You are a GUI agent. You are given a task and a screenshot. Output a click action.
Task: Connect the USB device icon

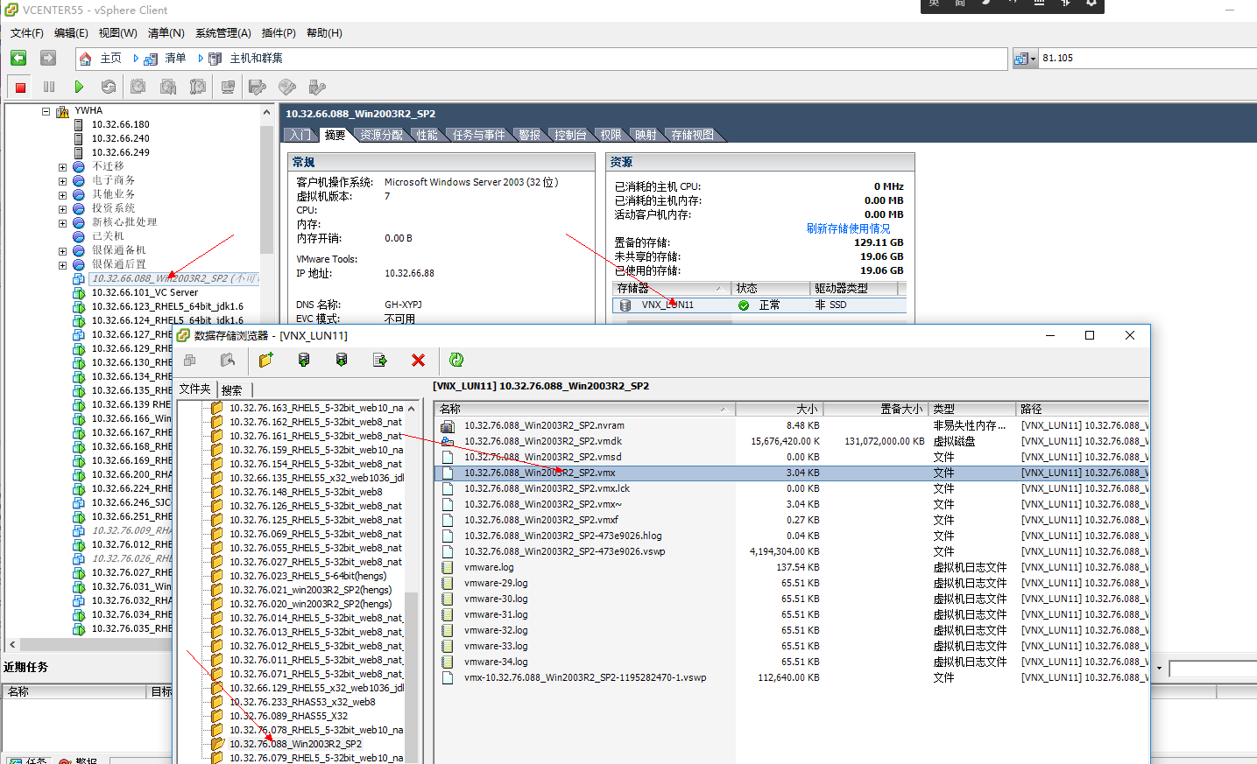pos(317,87)
